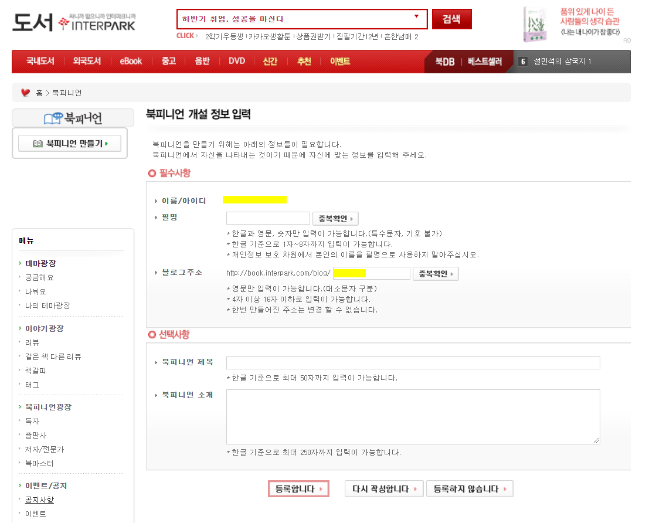The width and height of the screenshot is (656, 523).
Task: Click the 흔한남매 2 quick keyword
Action: point(401,36)
